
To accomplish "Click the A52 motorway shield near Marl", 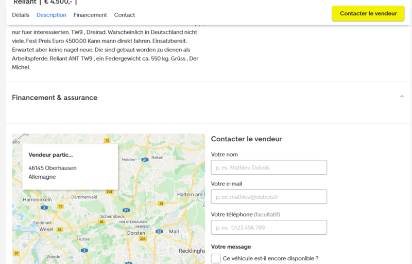I will [x=159, y=232].
